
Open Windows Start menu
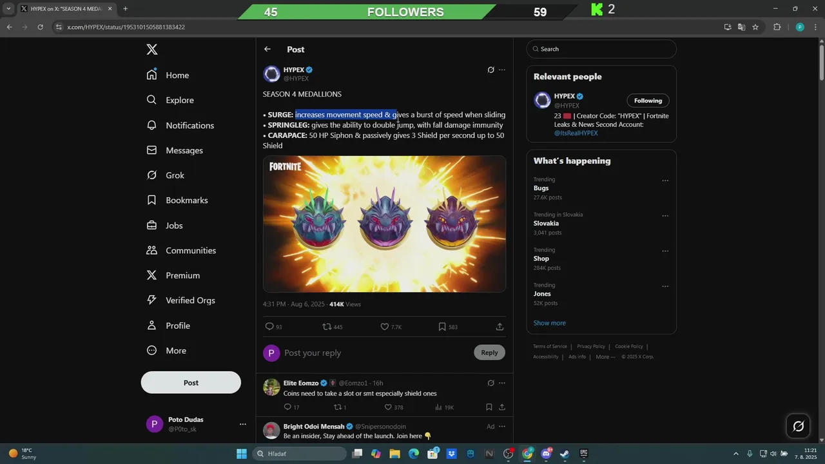pos(241,454)
